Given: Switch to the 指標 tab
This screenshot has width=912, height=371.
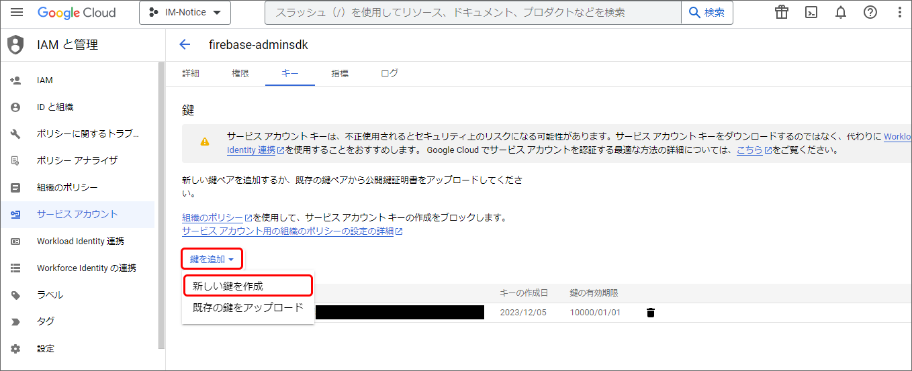Looking at the screenshot, I should click(340, 74).
